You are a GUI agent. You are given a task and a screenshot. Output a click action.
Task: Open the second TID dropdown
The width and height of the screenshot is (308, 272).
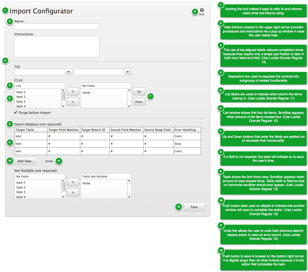[x=128, y=72]
